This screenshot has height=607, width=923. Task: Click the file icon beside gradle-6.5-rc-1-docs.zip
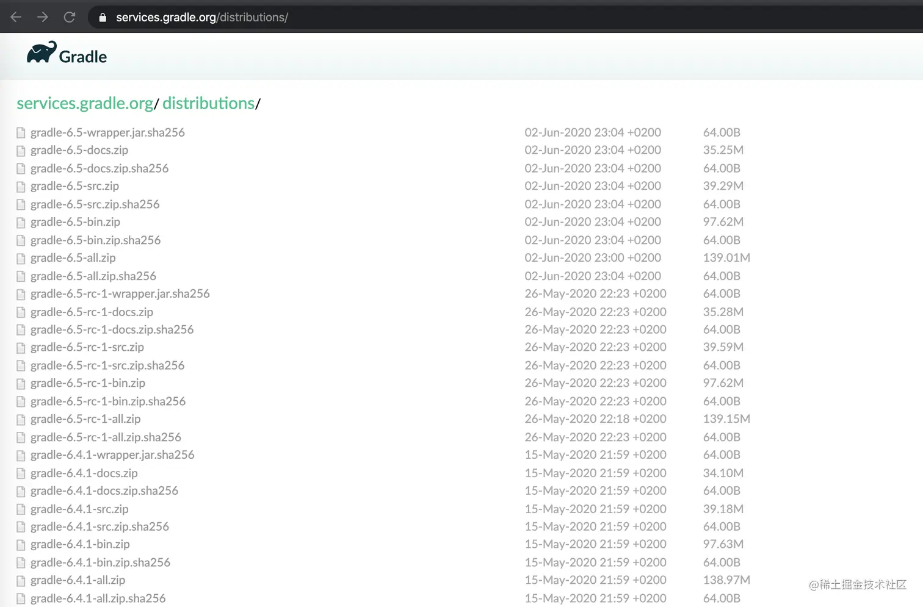tap(21, 312)
